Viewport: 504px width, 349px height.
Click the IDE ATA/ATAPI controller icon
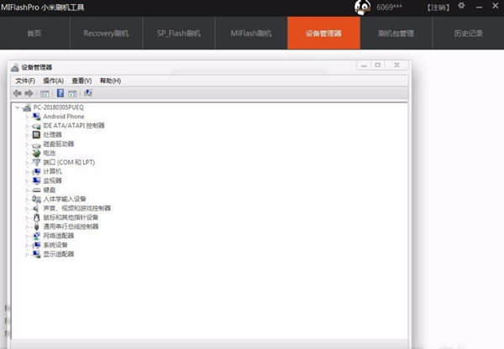pyautogui.click(x=37, y=126)
